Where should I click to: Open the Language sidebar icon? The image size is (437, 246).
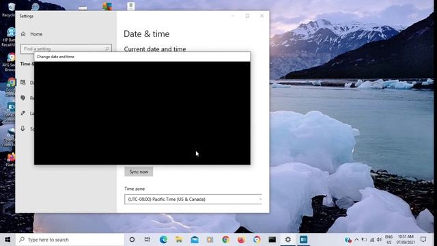pyautogui.click(x=23, y=113)
